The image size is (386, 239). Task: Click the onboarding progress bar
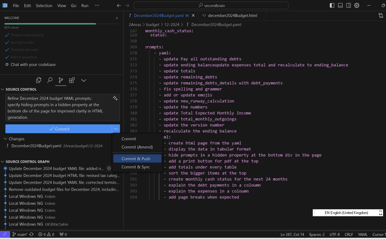pyautogui.click(x=61, y=24)
